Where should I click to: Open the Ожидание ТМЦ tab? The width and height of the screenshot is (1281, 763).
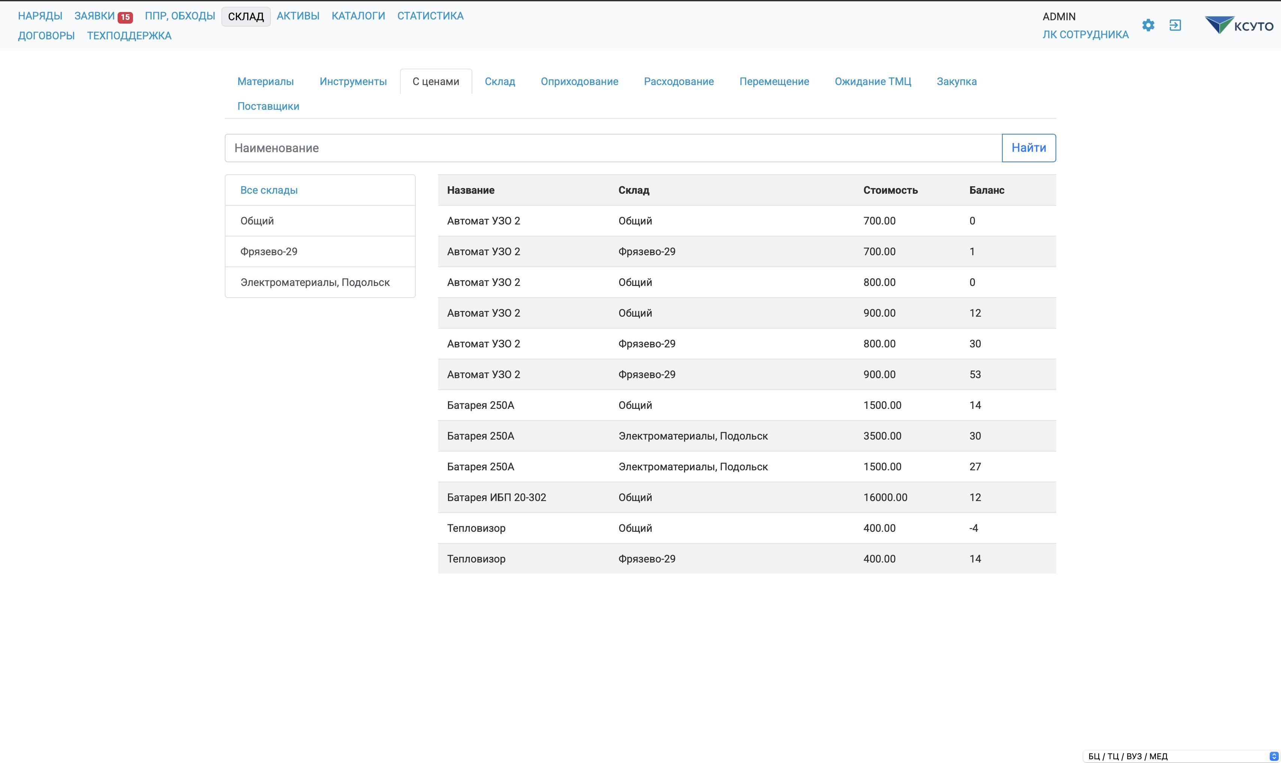click(x=872, y=81)
